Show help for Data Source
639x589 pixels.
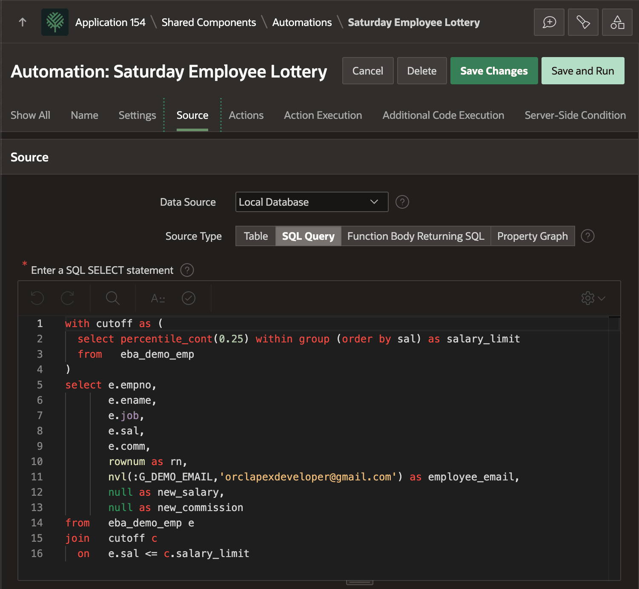(402, 202)
